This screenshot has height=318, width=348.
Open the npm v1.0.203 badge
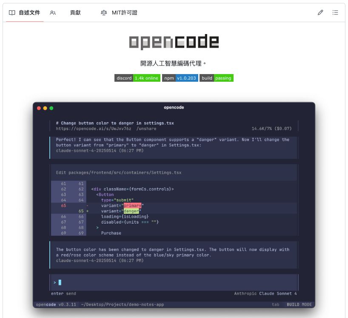click(180, 78)
